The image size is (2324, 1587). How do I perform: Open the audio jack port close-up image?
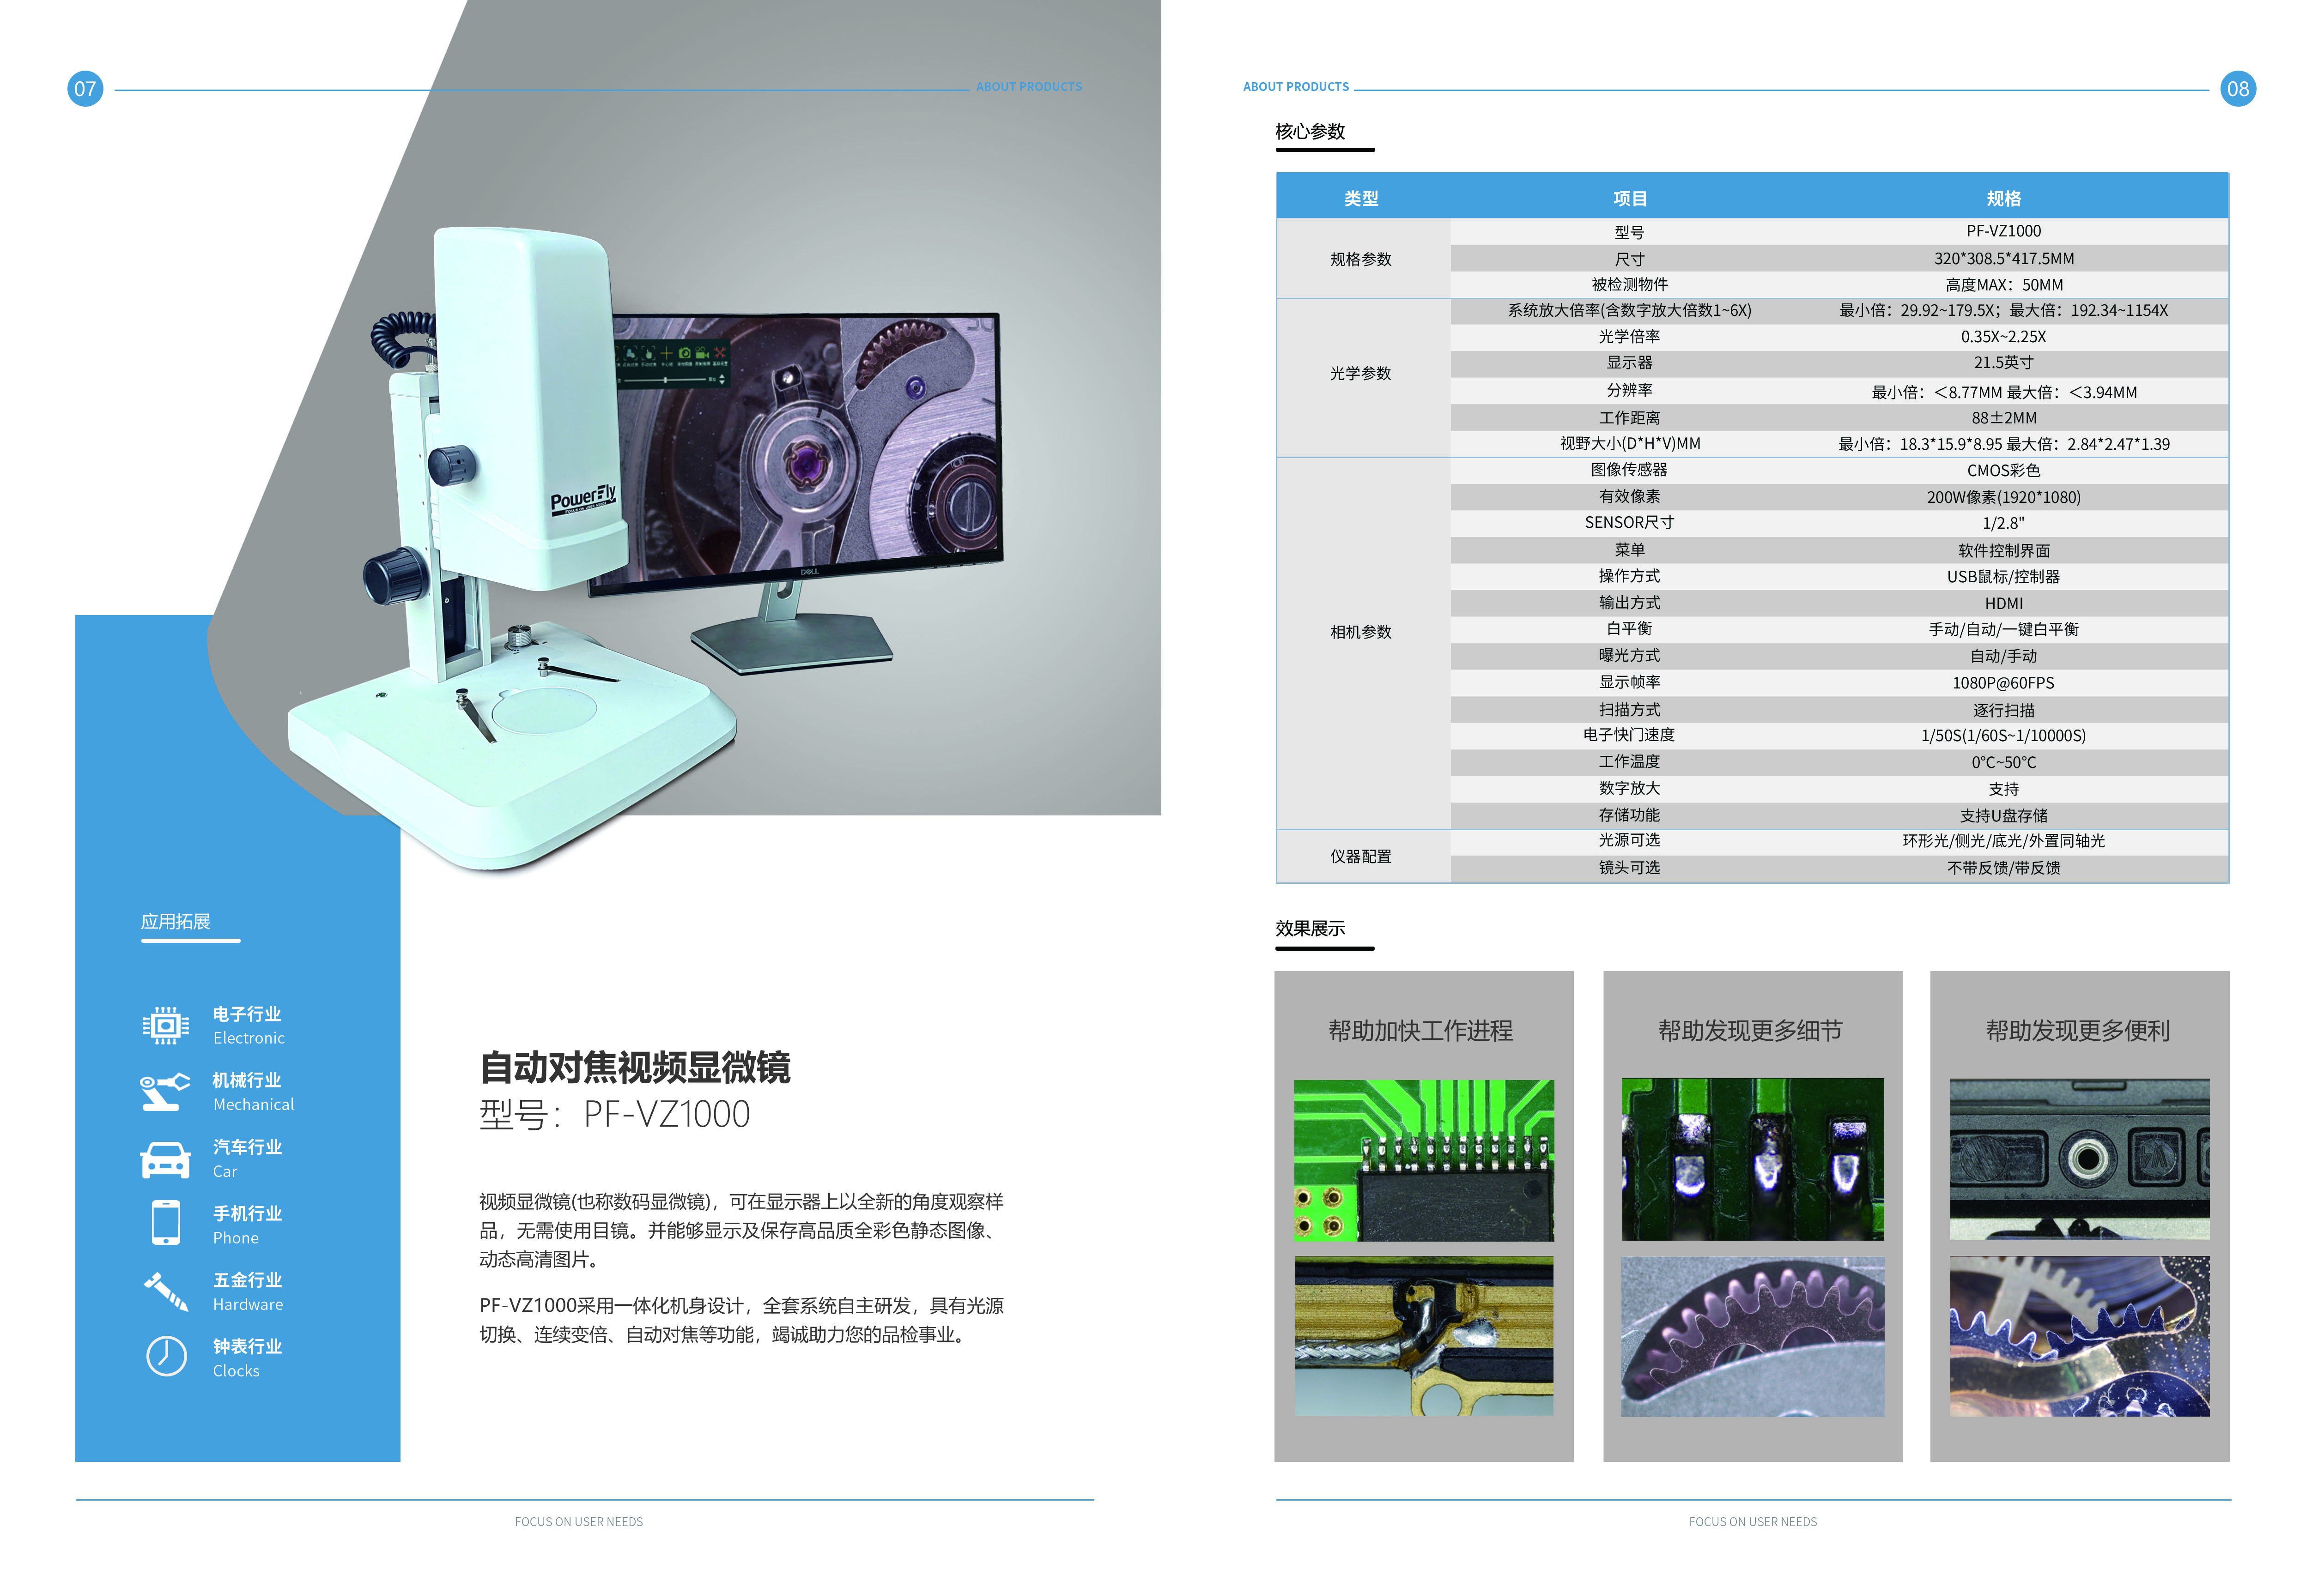click(x=2080, y=1159)
